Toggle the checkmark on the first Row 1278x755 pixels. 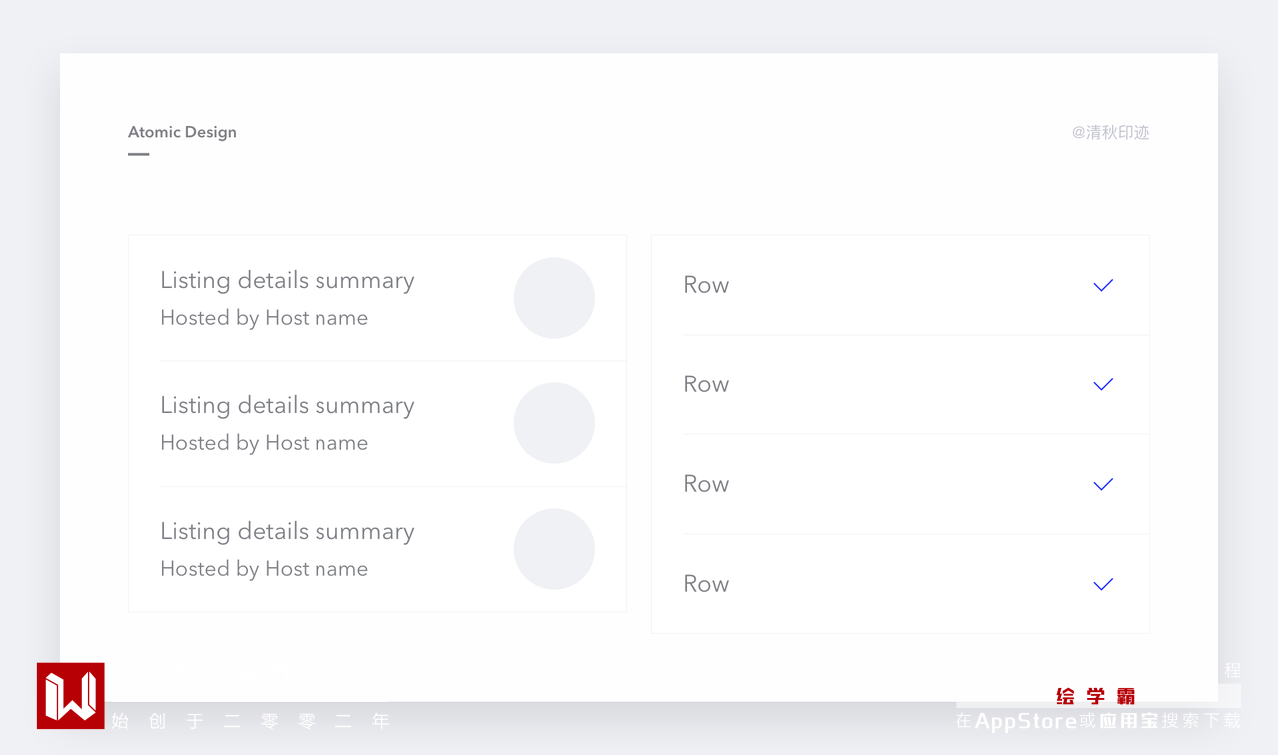1103,286
